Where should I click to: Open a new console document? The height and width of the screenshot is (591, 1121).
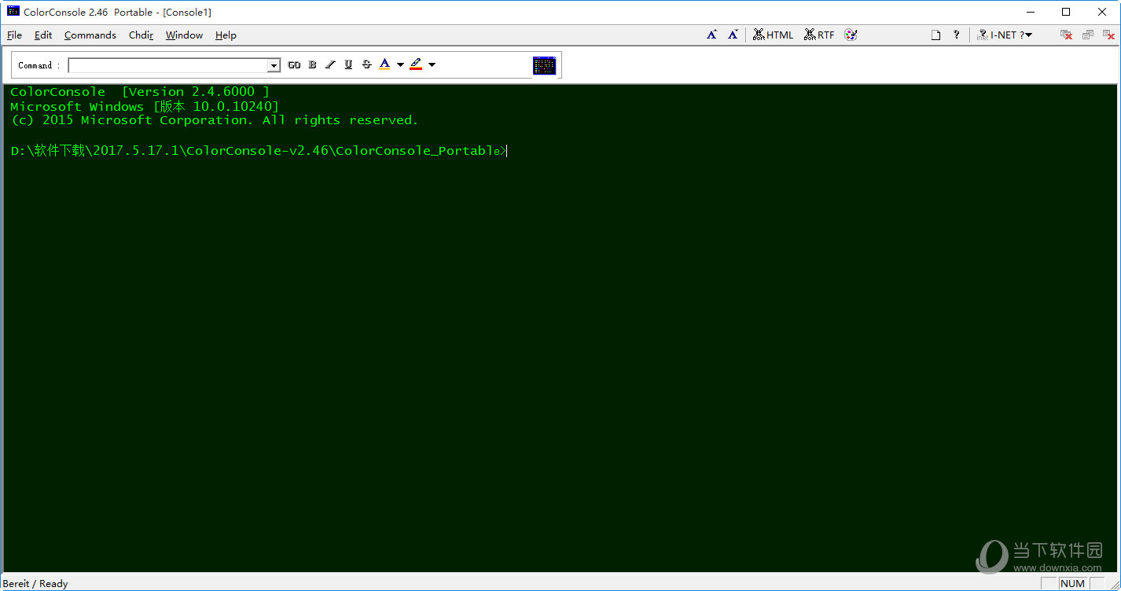pyautogui.click(x=935, y=35)
